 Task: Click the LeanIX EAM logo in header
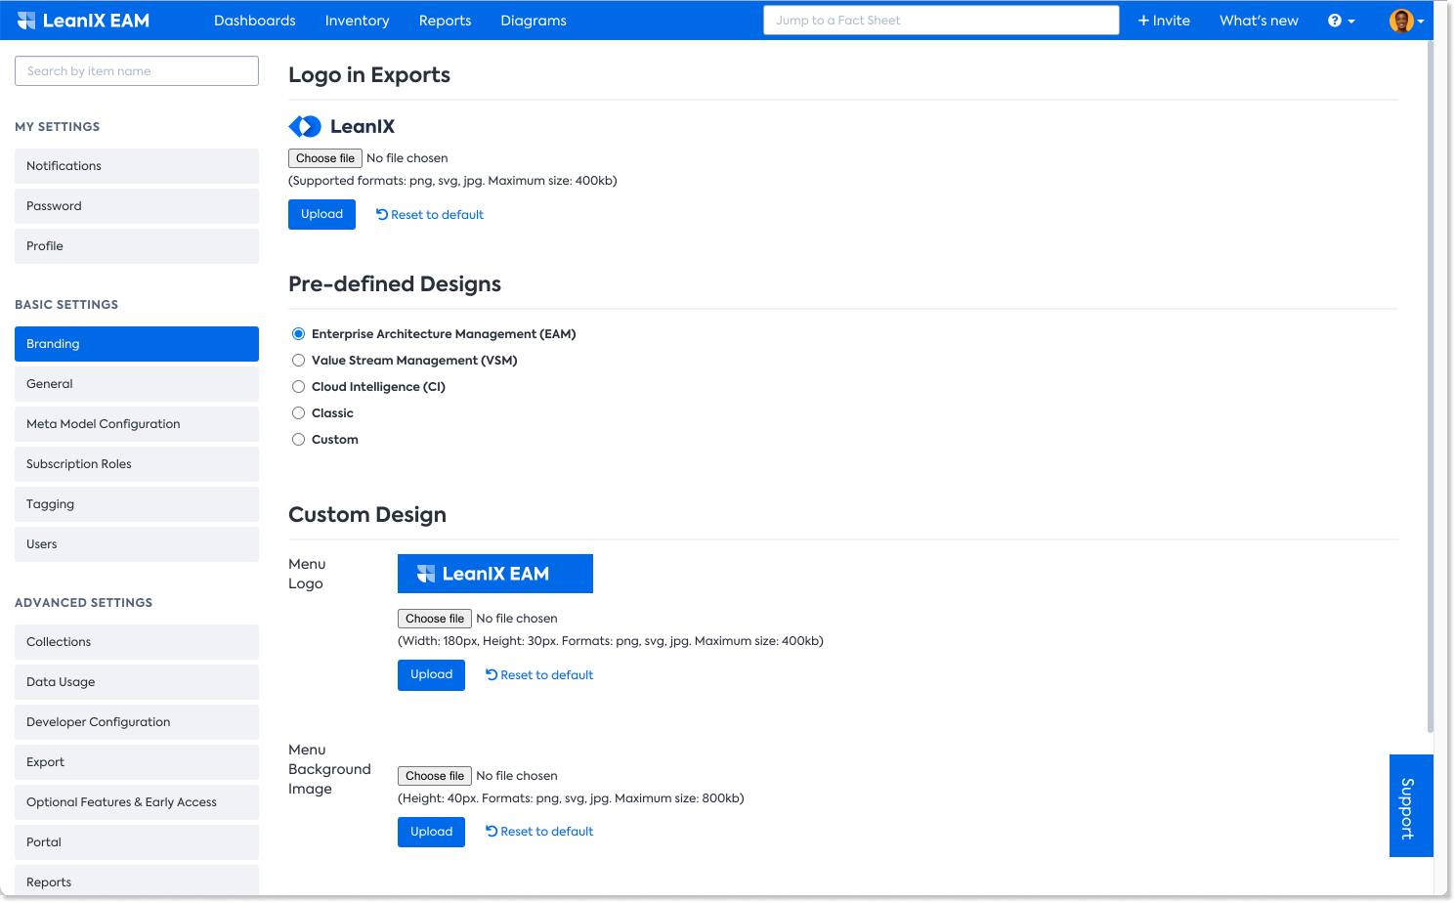83,21
